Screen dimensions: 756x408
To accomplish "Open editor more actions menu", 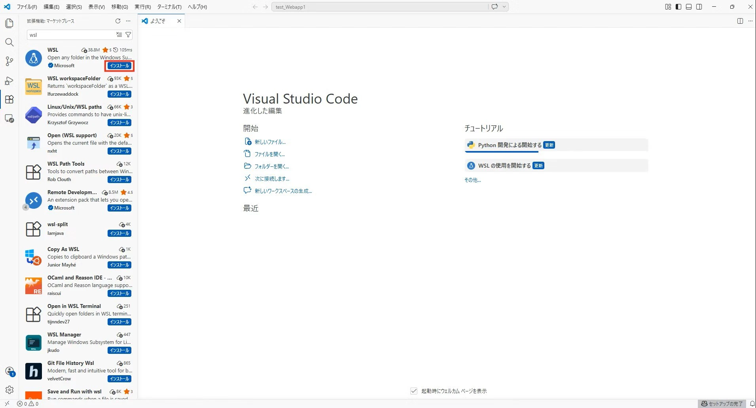I will tap(750, 21).
